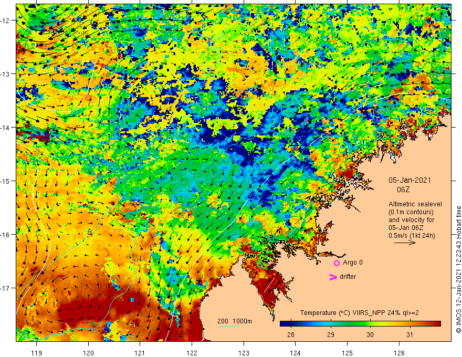Click the magenta drifter arrow symbol
The height and width of the screenshot is (357, 462).
click(x=333, y=277)
